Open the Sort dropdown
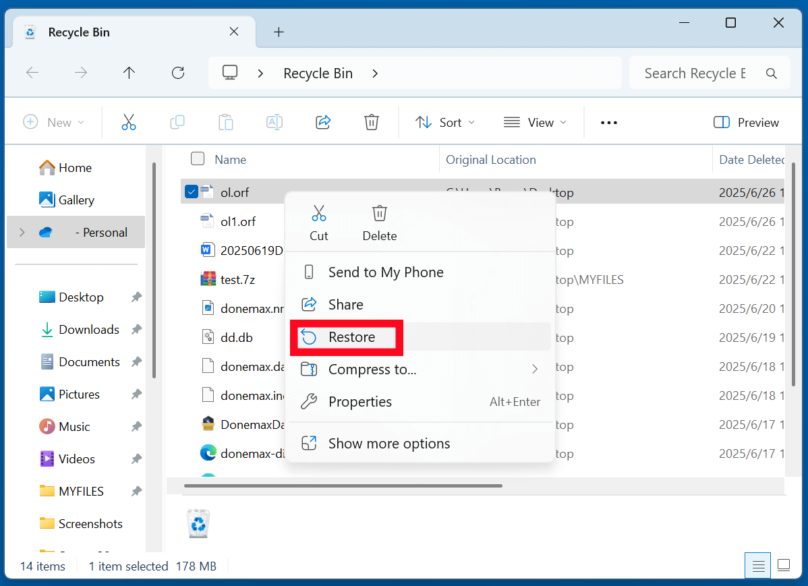 (445, 122)
